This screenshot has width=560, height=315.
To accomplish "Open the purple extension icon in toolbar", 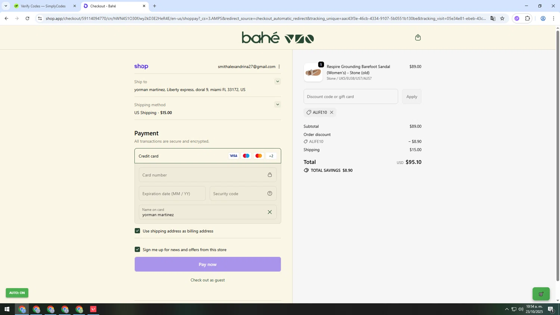I will click(517, 18).
